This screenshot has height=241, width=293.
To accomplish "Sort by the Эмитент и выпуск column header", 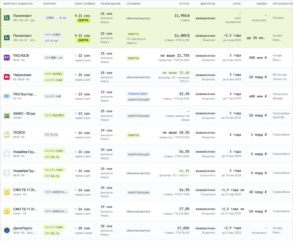I will tap(18, 4).
